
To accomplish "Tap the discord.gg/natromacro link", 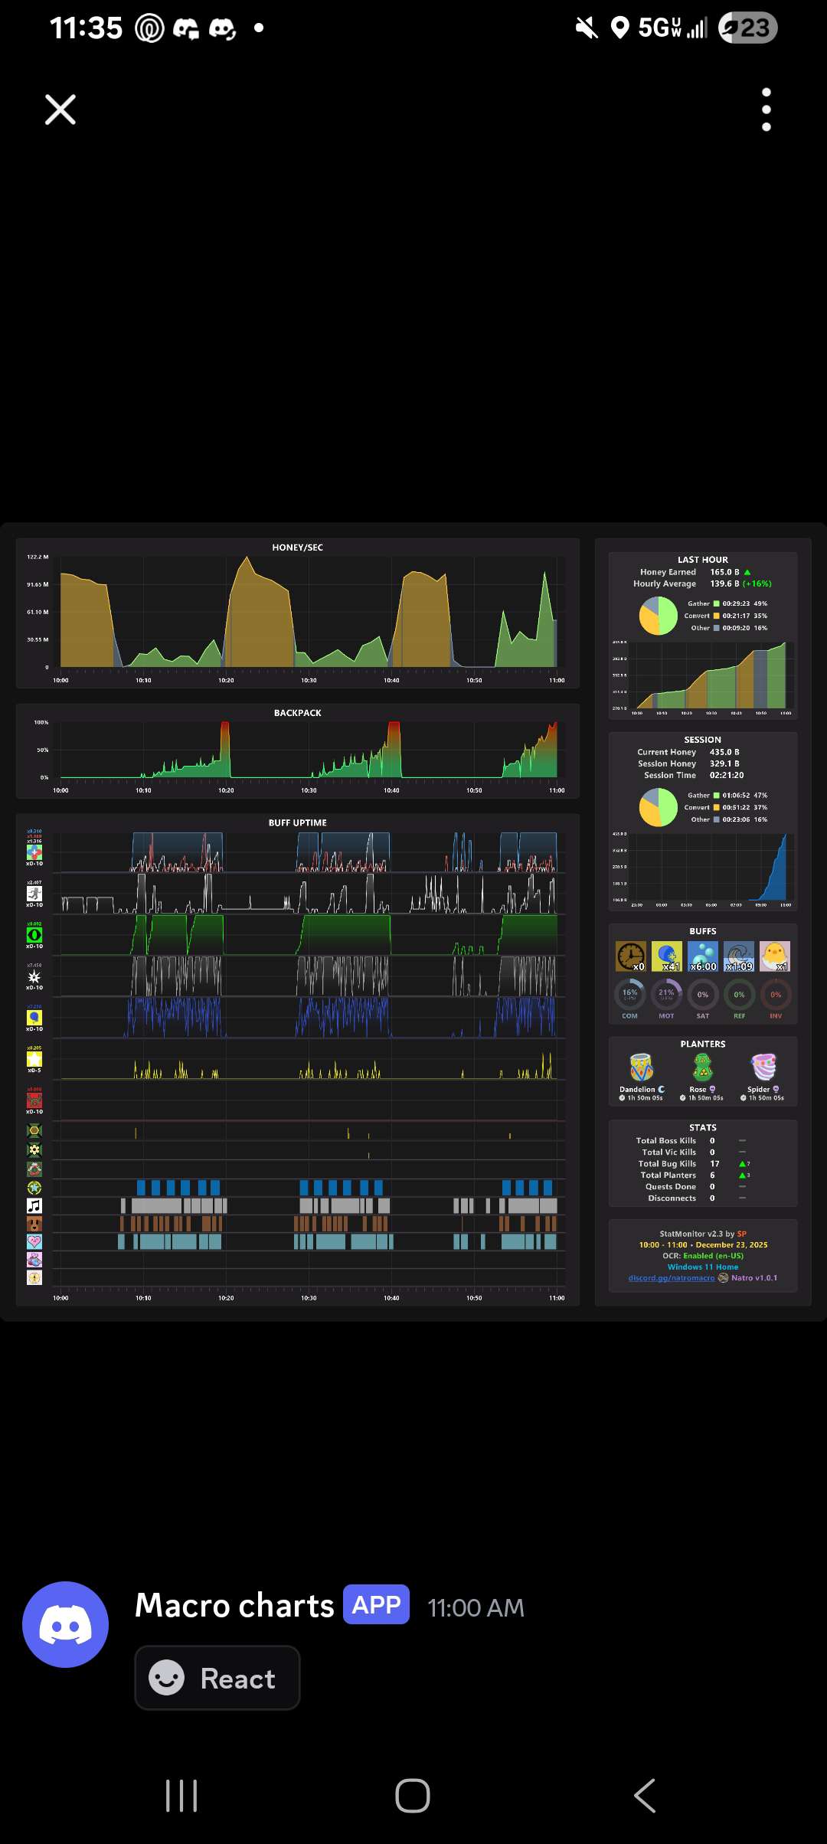I will [x=672, y=1278].
